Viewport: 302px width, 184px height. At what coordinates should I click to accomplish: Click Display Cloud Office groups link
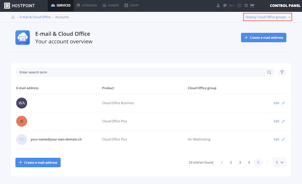pyautogui.click(x=268, y=17)
